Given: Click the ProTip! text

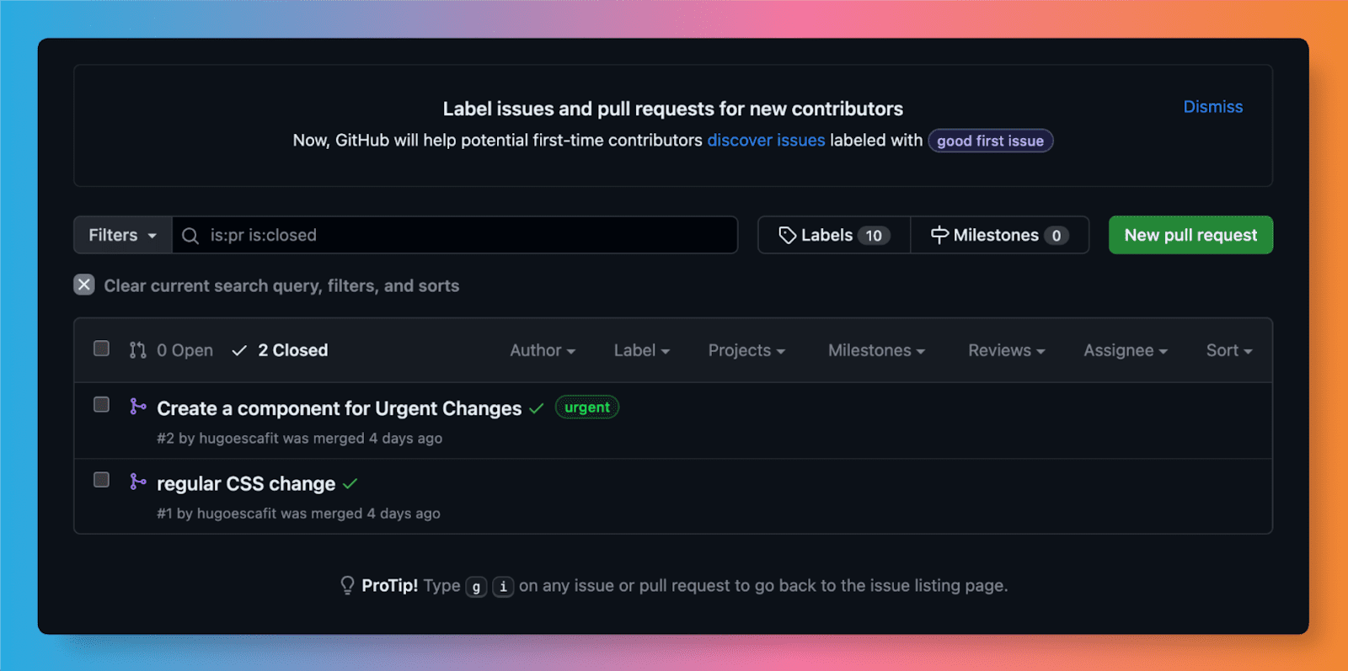Looking at the screenshot, I should (x=390, y=585).
